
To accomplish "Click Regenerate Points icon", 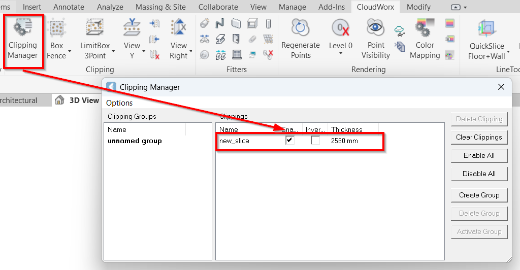I will coord(301,28).
